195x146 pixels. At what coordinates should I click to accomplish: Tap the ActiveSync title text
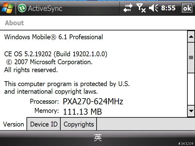click(x=45, y=9)
